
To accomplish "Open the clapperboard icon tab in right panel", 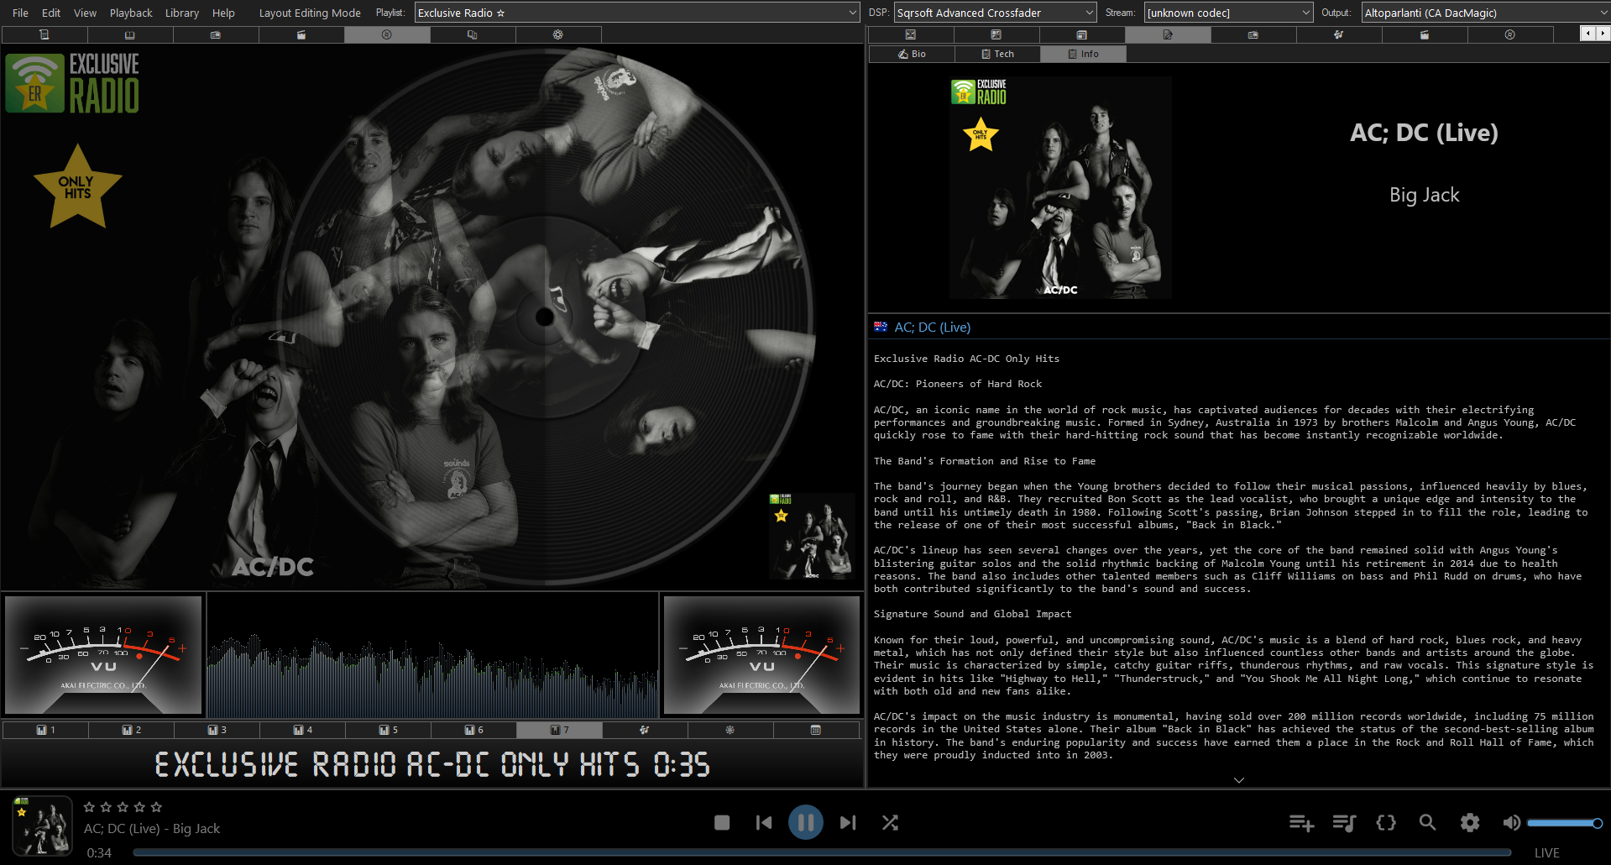I will pyautogui.click(x=1425, y=34).
